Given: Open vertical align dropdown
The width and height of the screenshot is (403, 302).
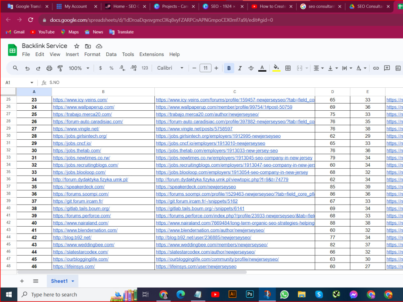Looking at the screenshot, I should (x=332, y=68).
